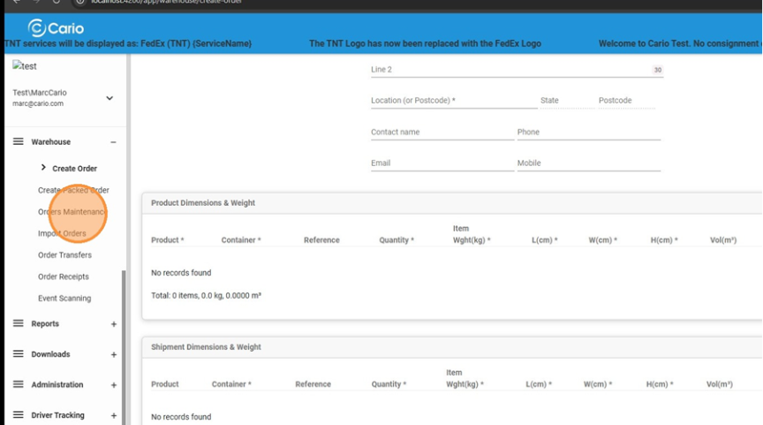This screenshot has width=763, height=425.
Task: Expand the Administration section plus icon
Action: click(113, 385)
